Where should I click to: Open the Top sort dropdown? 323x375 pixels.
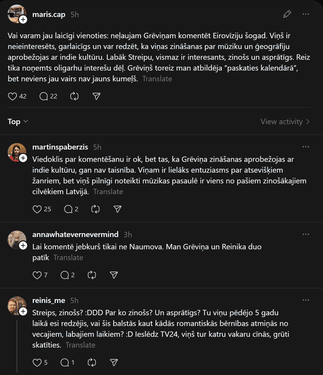pyautogui.click(x=18, y=122)
